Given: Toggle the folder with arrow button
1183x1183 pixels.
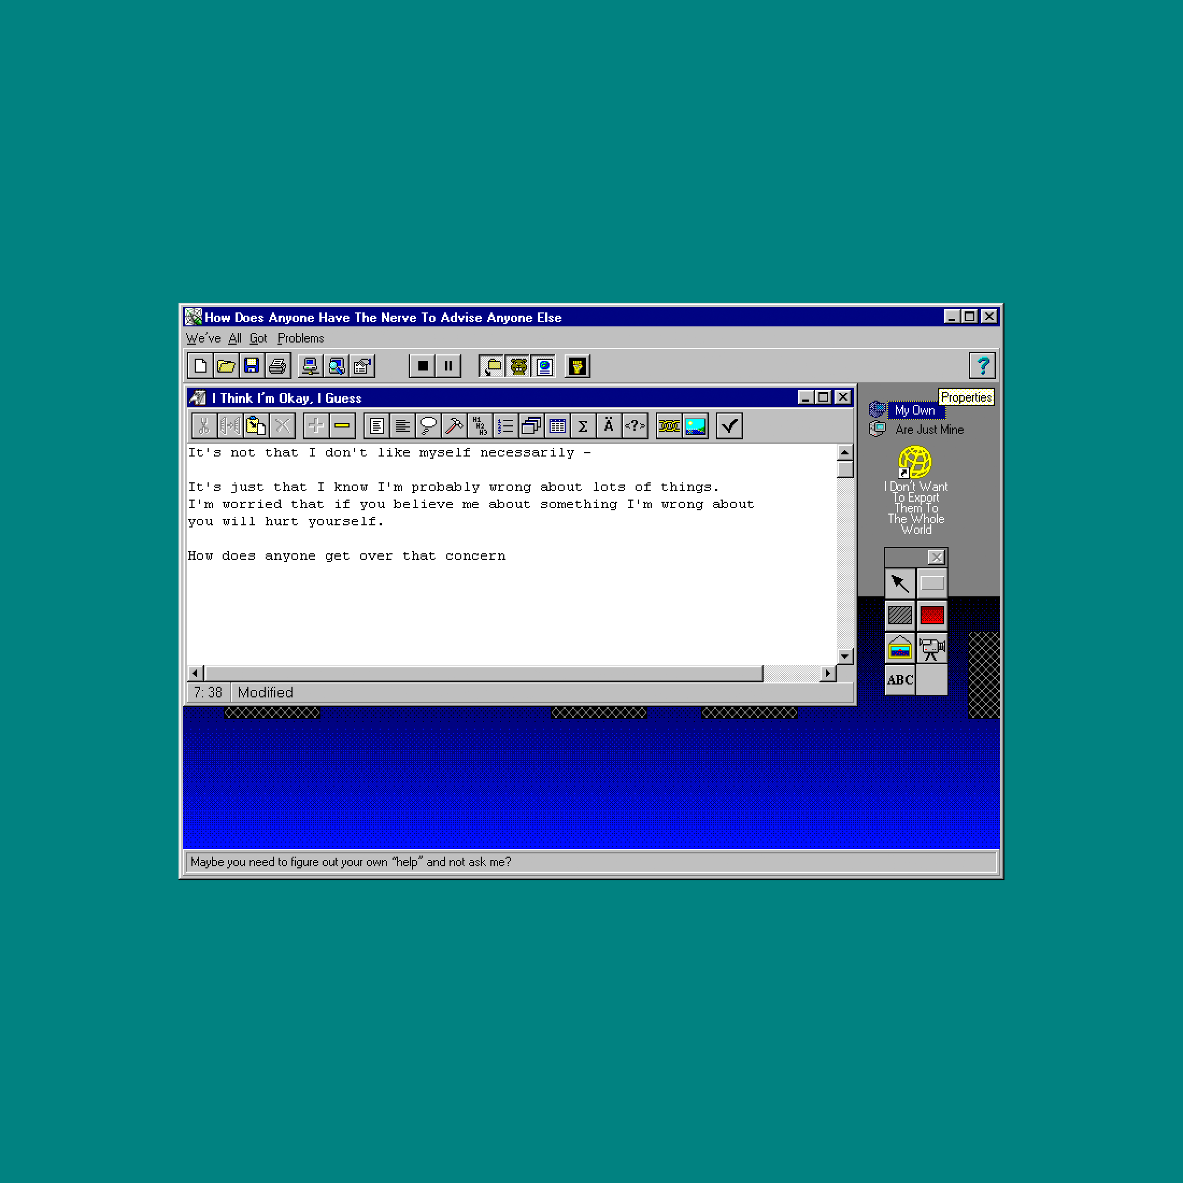Looking at the screenshot, I should tap(491, 366).
